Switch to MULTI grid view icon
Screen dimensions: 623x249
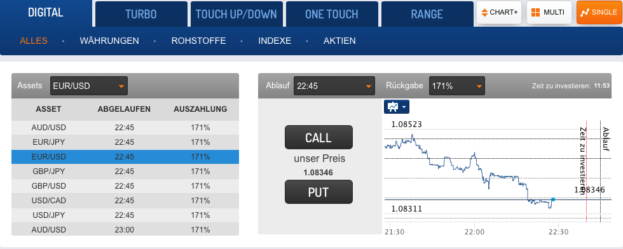click(x=535, y=12)
